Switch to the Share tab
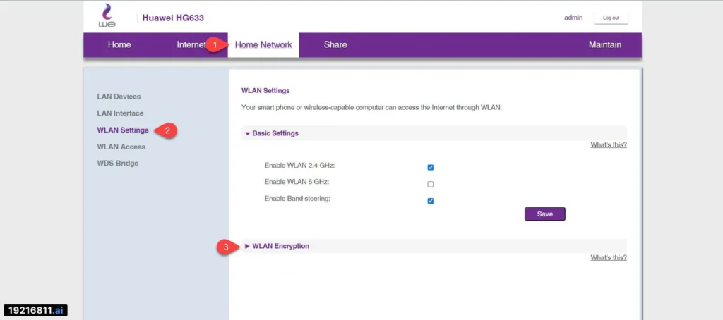 click(335, 44)
